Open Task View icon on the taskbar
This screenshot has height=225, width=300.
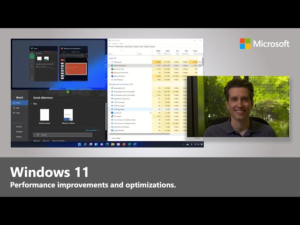coord(90,144)
